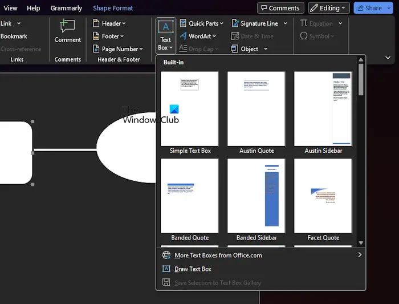Click the Header page icon
Image resolution: width=399 pixels, height=304 pixels.
(96, 23)
